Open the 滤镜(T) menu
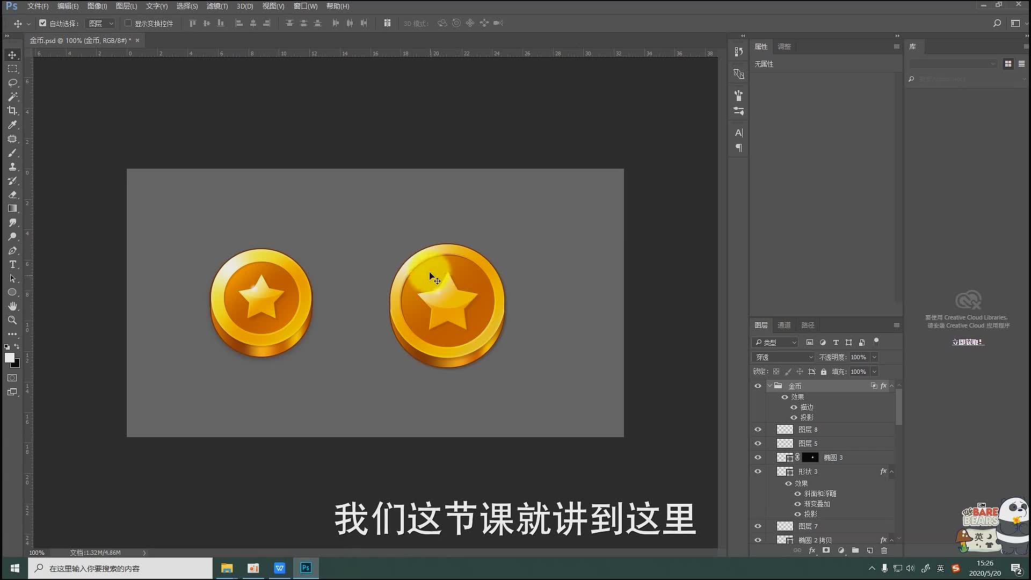The width and height of the screenshot is (1031, 580). tap(217, 6)
